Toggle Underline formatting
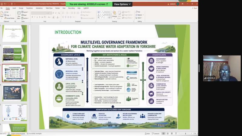This screenshot has height=136, width=242. (37, 17)
